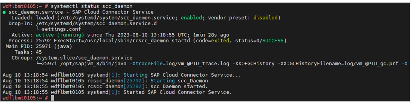Click the tree branch glyph before 25971 java process
Screen dimensions: 411x104
(x=39, y=63)
